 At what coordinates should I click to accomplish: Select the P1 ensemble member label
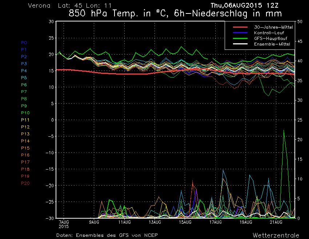[x=24, y=50]
